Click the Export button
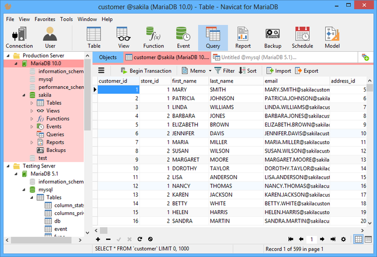Image resolution: width=377 pixels, height=257 pixels. (306, 71)
